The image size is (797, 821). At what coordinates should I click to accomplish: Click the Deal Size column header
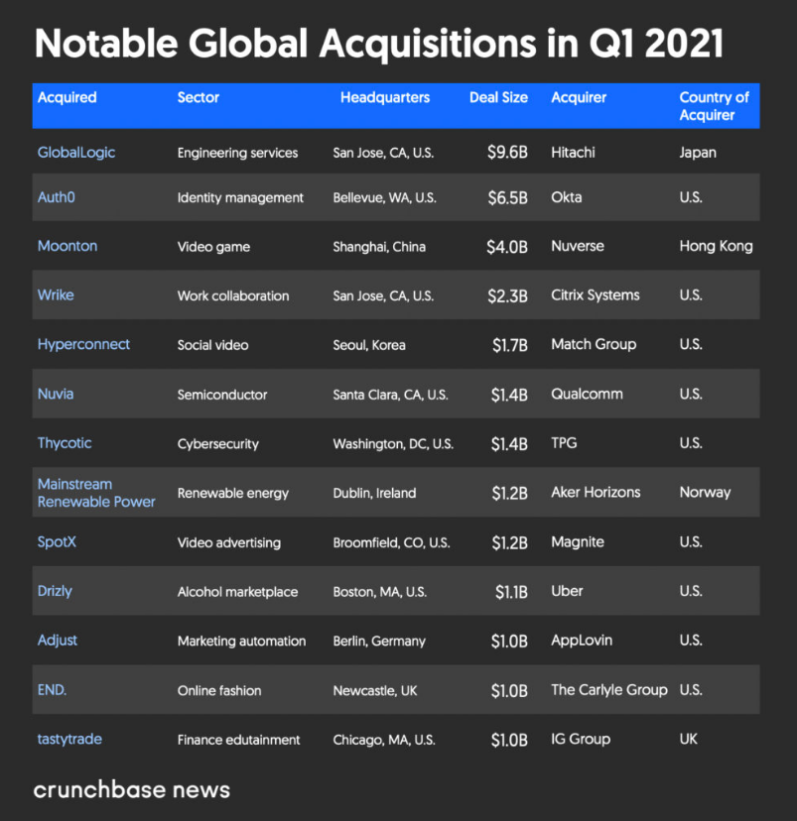coord(498,97)
